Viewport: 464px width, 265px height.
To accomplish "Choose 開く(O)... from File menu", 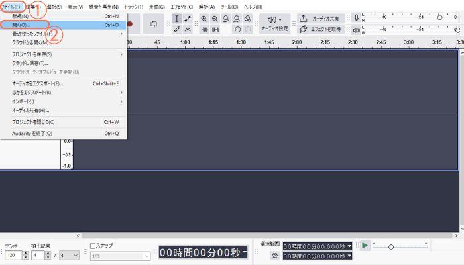I will coord(64,25).
